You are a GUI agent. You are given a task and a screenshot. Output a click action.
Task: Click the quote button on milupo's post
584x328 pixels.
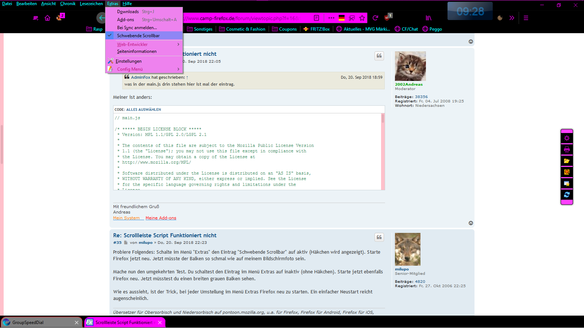[379, 237]
